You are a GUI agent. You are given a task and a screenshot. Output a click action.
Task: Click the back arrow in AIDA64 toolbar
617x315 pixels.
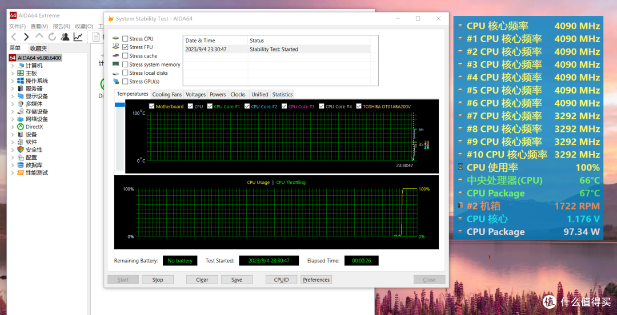tap(14, 37)
